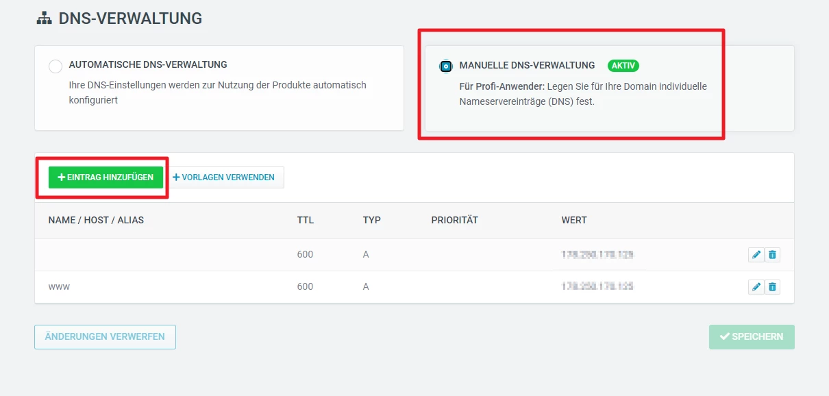This screenshot has width=829, height=396.
Task: Open Vorlagen verwenden templates
Action: pos(224,177)
